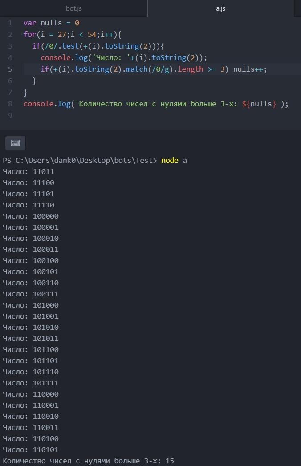
Task: Click the keyboard icon above the terminal
Action: pyautogui.click(x=15, y=143)
